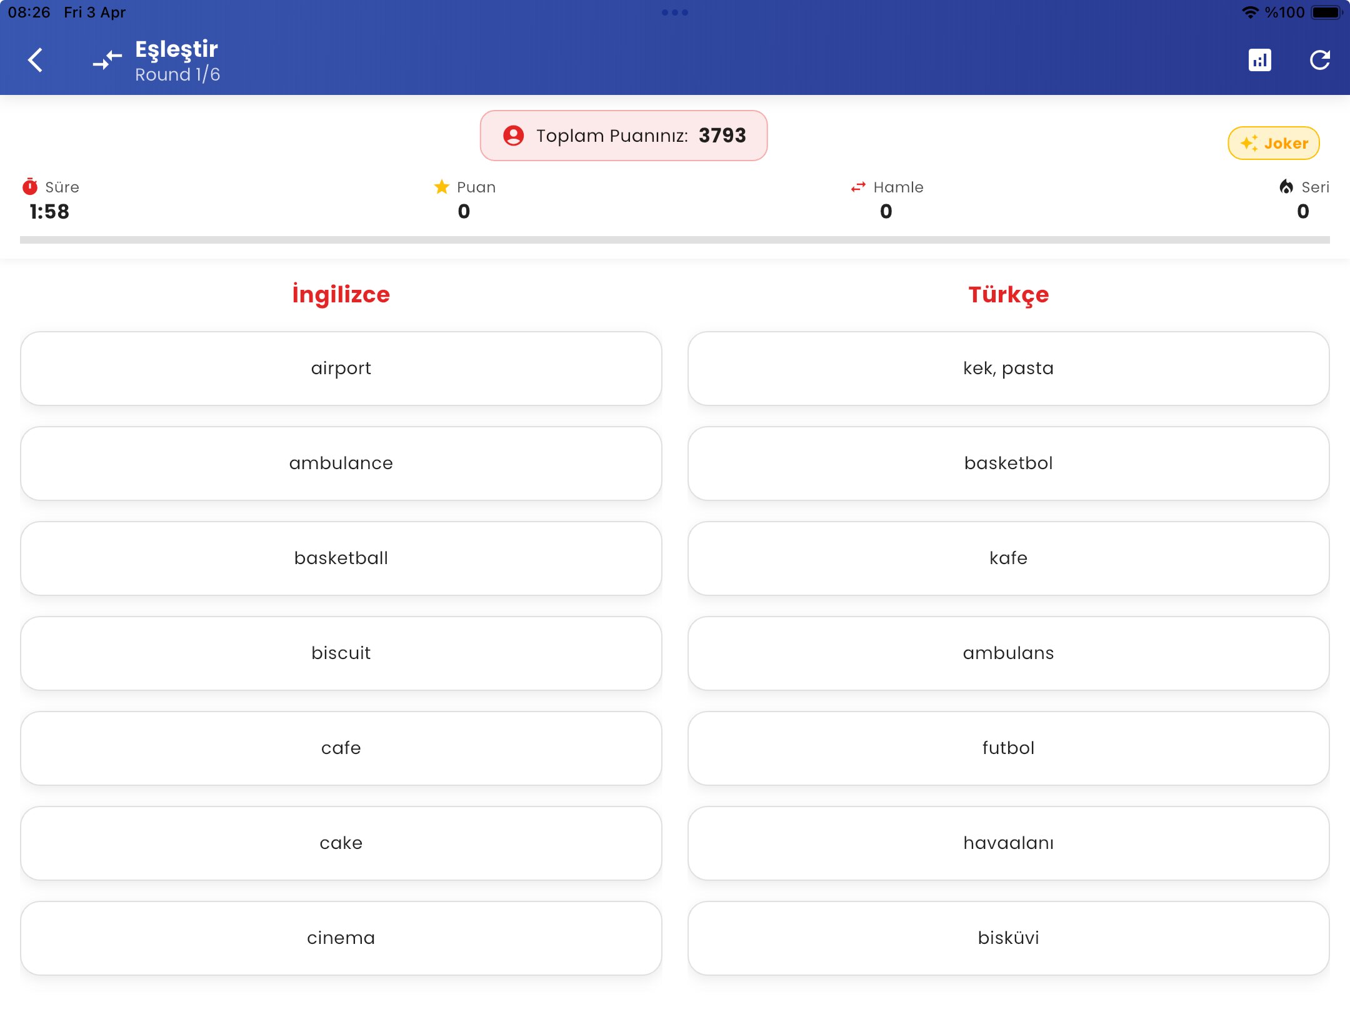Tap the Eşleştir swap arrows icon

pyautogui.click(x=107, y=61)
